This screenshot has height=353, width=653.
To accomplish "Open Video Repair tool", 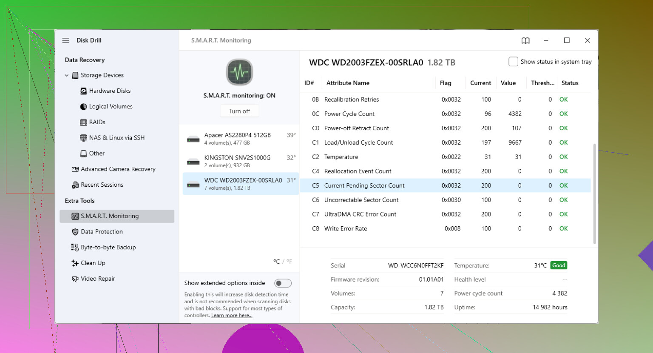I will pyautogui.click(x=98, y=279).
